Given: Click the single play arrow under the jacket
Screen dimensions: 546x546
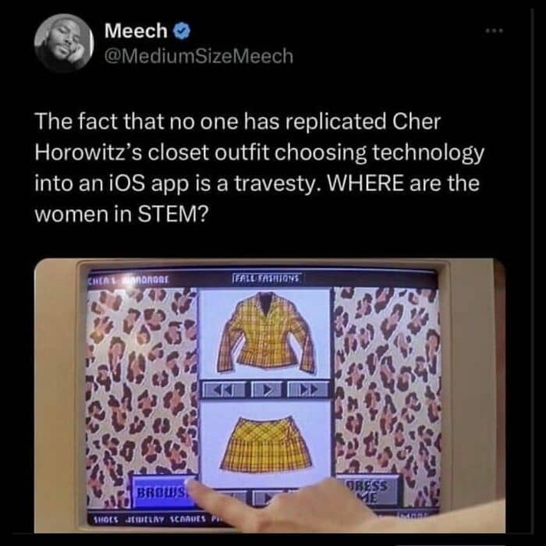Looking at the screenshot, I should [267, 390].
